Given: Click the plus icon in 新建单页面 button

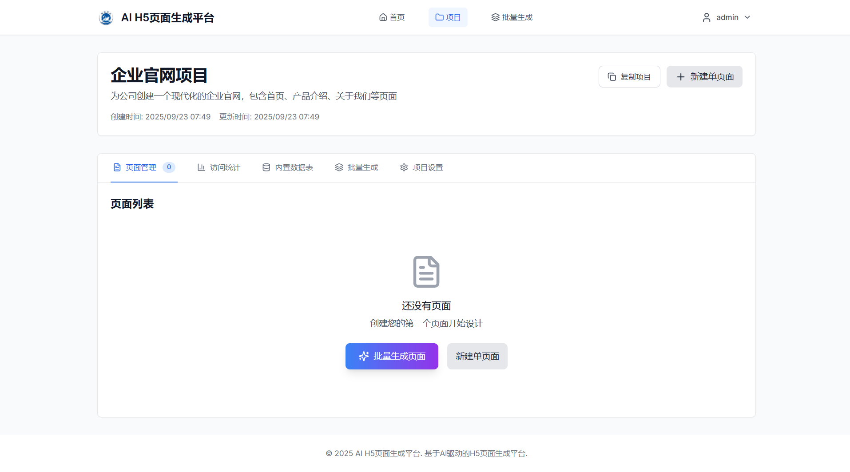Looking at the screenshot, I should (681, 77).
